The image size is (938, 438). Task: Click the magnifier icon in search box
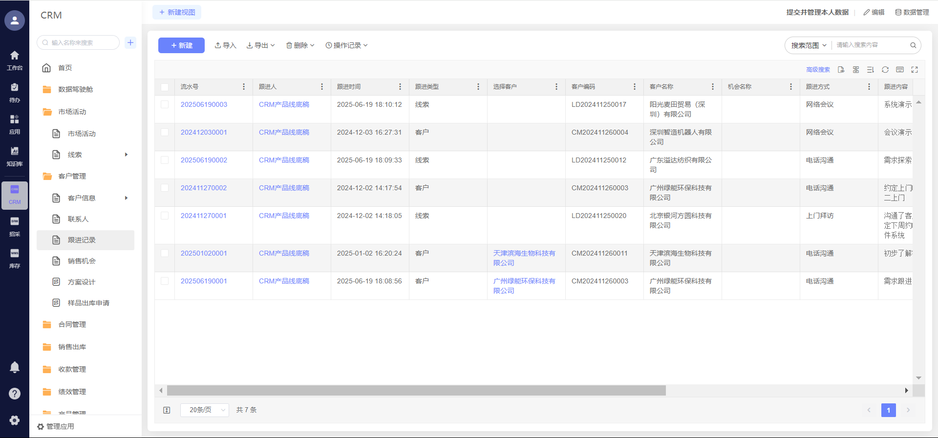pyautogui.click(x=913, y=45)
